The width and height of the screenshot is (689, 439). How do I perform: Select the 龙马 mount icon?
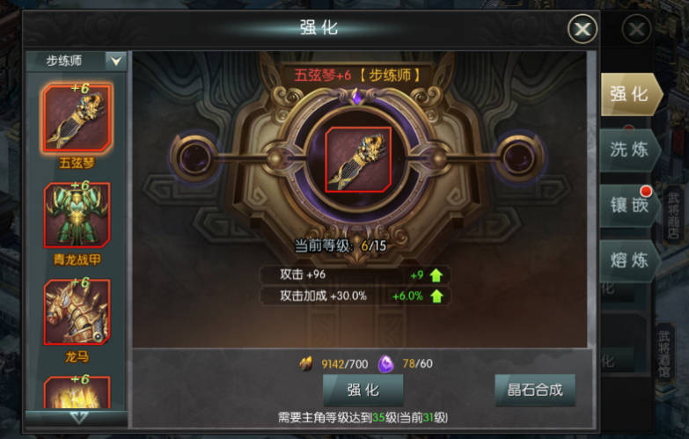pyautogui.click(x=77, y=311)
